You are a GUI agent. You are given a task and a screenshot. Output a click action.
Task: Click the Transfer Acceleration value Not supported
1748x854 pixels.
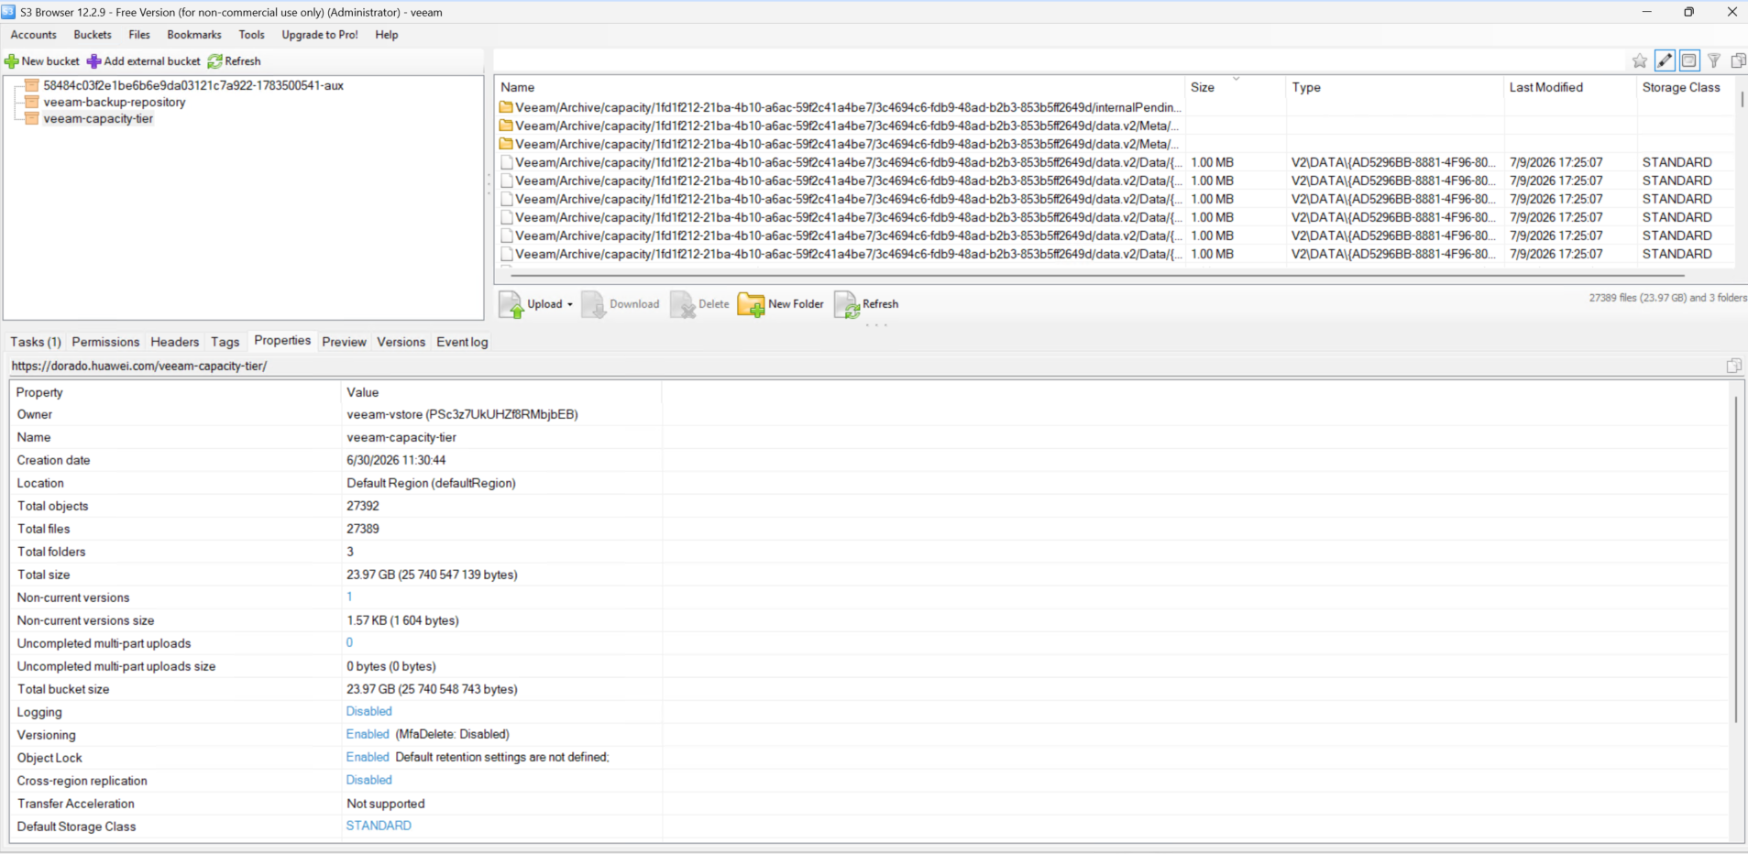coord(386,804)
